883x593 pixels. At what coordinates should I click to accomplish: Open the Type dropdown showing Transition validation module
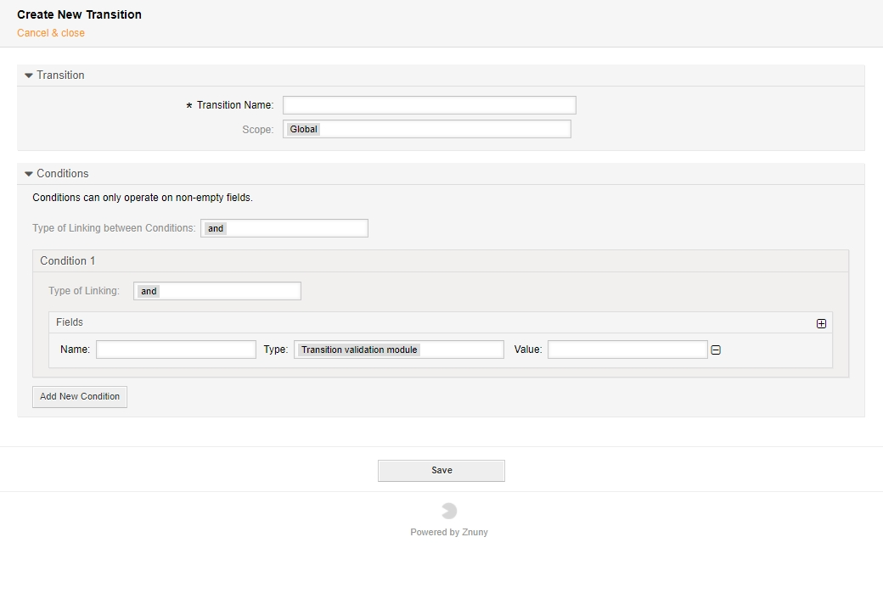pos(399,349)
